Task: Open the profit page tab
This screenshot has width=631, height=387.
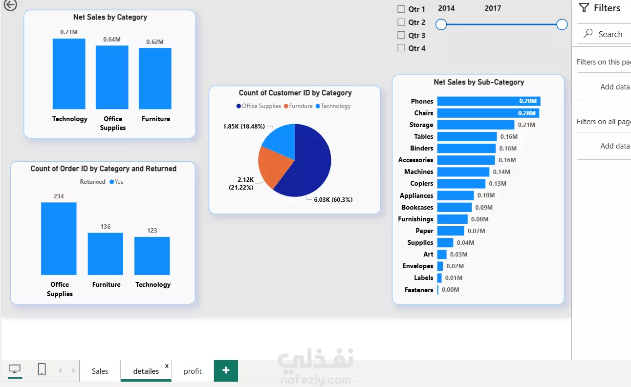Action: [193, 371]
